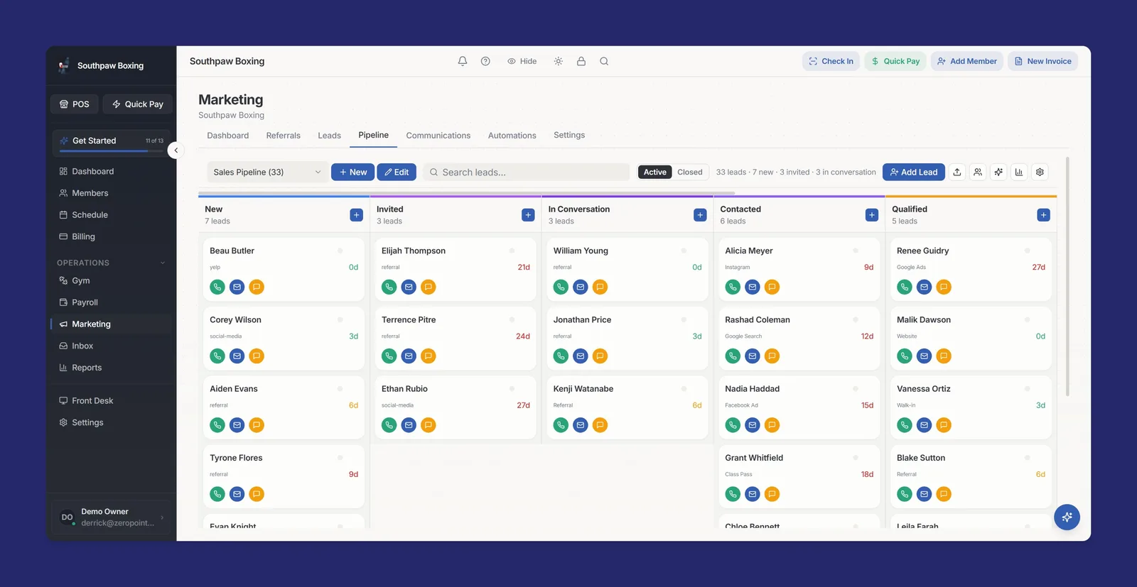Open Sales Pipeline (33) dropdown

(x=267, y=172)
